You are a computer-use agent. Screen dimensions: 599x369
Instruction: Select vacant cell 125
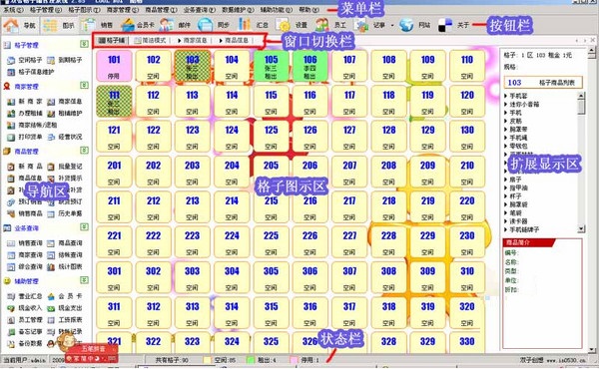[x=271, y=137]
